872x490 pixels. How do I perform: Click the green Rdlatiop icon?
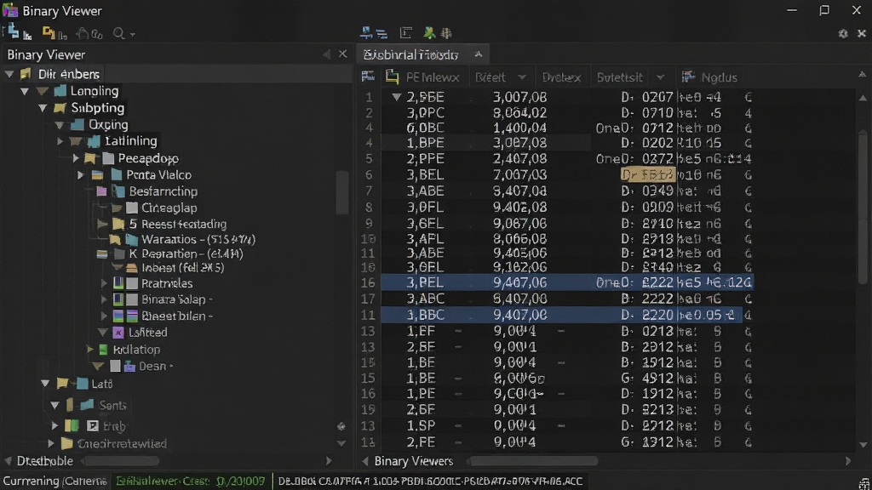point(103,350)
